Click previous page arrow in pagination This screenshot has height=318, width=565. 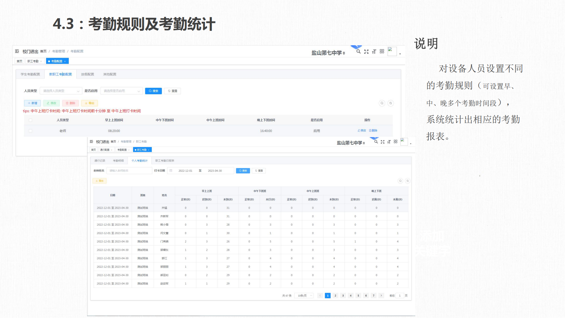[x=320, y=295]
